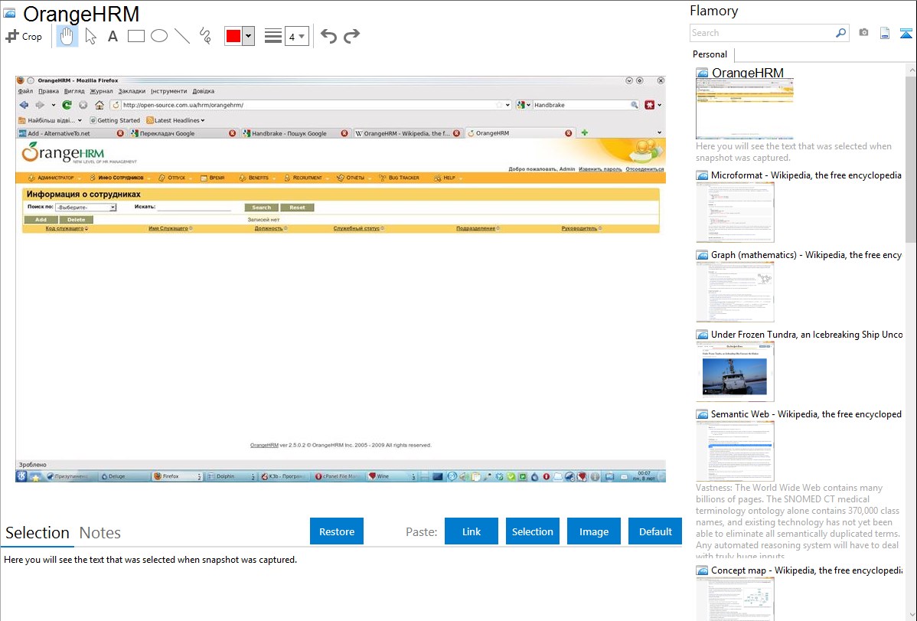
Task: Open the Microformat Wikipedia snapshot title
Action: point(806,175)
